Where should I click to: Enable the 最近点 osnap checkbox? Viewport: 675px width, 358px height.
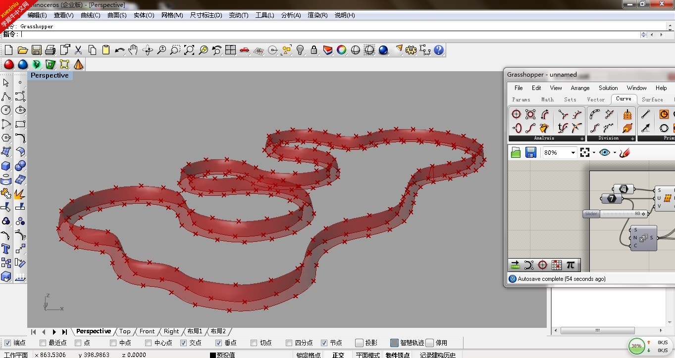click(43, 343)
